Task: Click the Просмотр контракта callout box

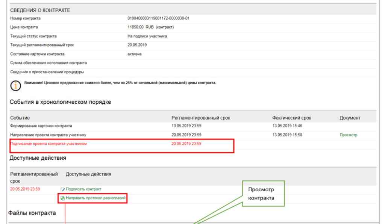Action: tap(263, 194)
